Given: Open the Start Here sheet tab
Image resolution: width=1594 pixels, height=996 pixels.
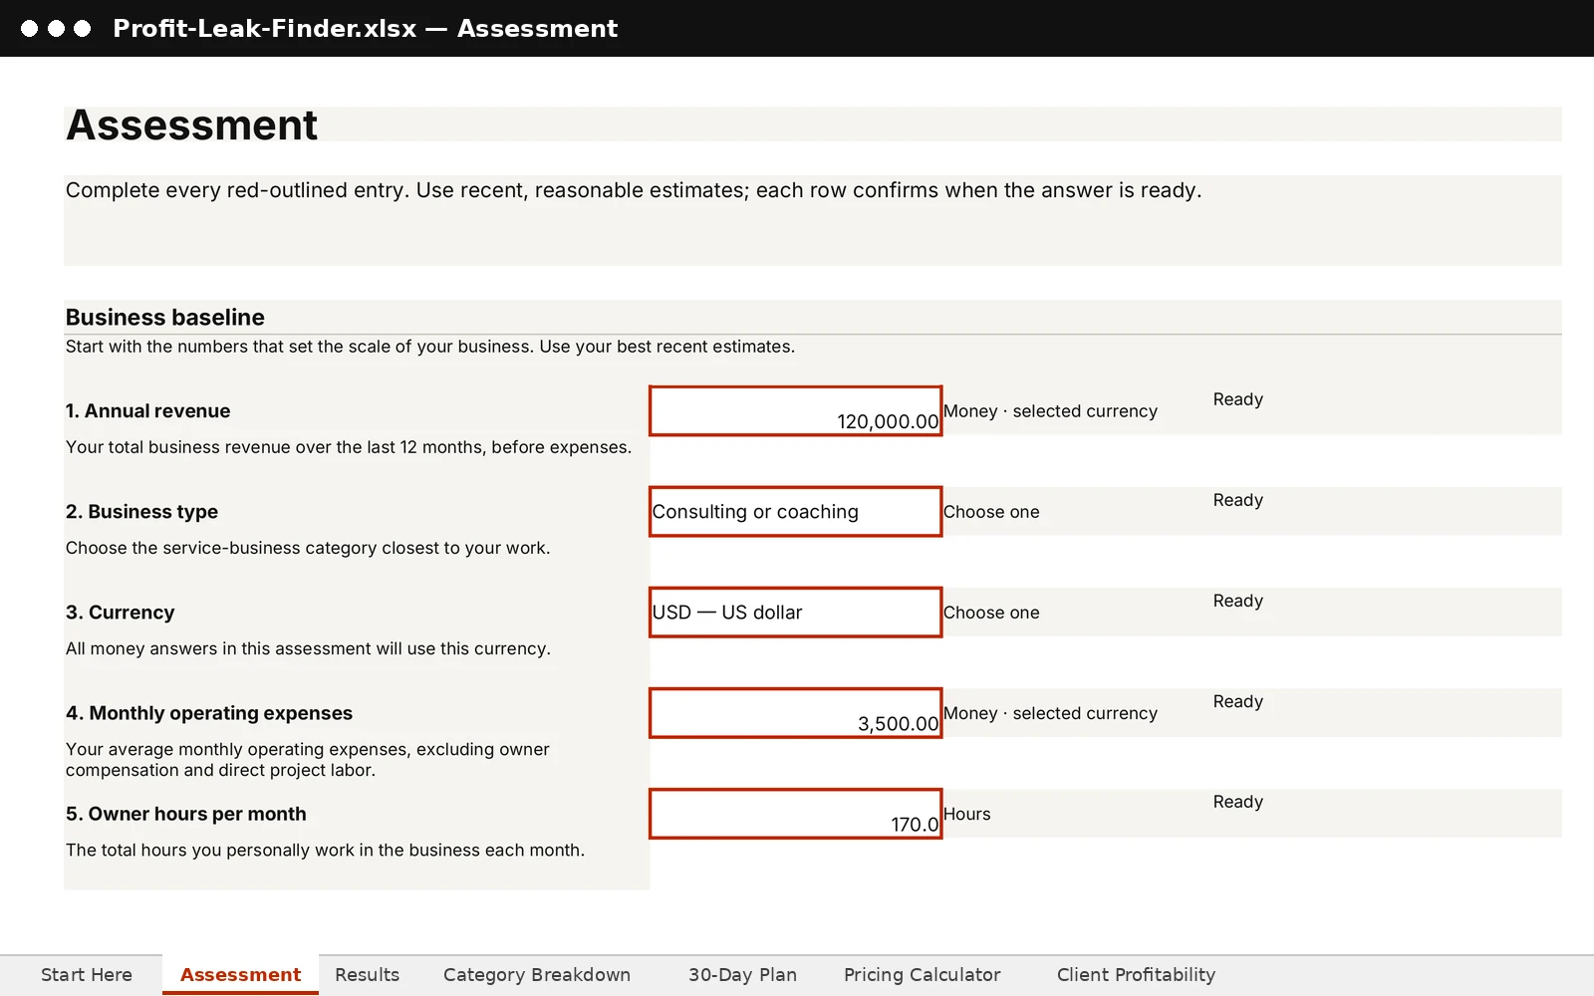Looking at the screenshot, I should [87, 975].
